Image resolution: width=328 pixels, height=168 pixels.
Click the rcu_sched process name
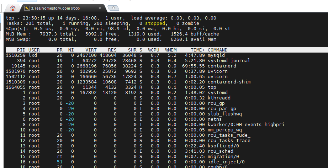click(x=221, y=151)
